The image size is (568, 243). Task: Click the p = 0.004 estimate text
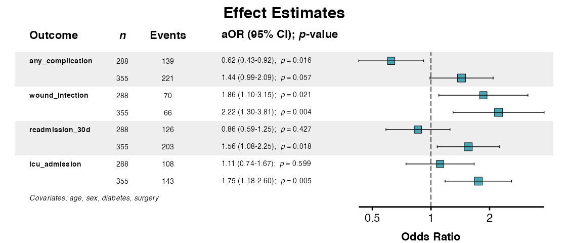coord(296,112)
